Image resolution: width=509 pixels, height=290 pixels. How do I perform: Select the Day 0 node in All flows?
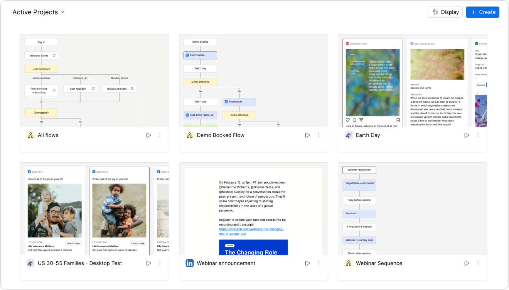[41, 42]
